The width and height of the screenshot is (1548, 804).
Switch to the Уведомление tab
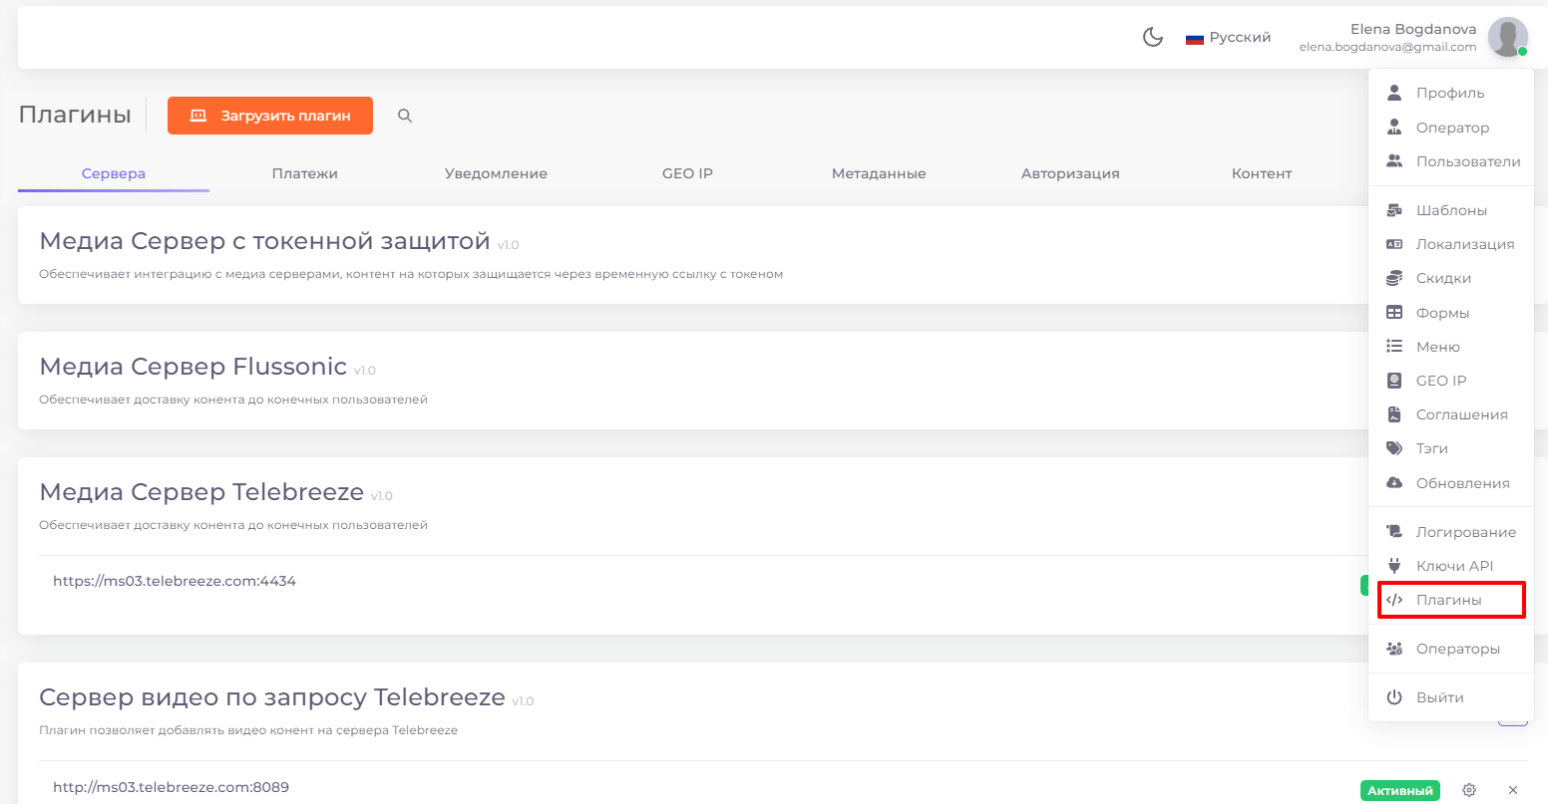coord(496,173)
